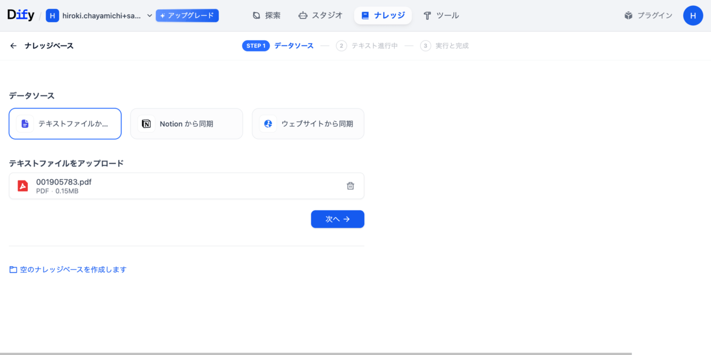
Task: Open the ツール (Tools) section
Action: [441, 15]
